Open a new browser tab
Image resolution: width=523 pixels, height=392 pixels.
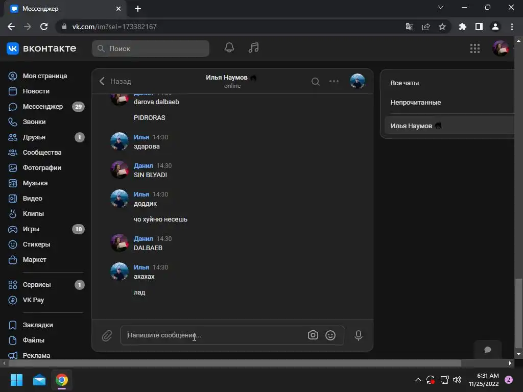tap(138, 9)
